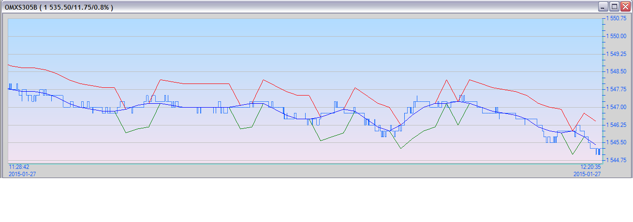The image size is (633, 222).
Task: Maximize the OMXS305B chart window
Action: [x=614, y=7]
